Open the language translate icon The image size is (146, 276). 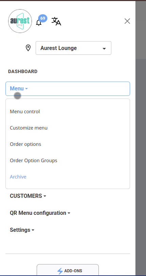(56, 21)
